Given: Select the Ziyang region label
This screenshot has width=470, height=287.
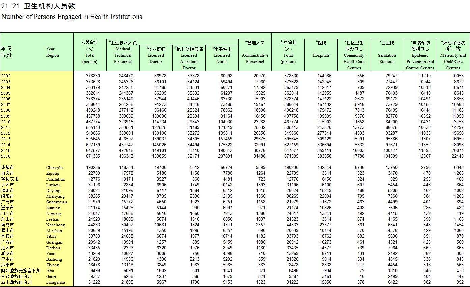Looking at the screenshot, I should (x=53, y=265).
